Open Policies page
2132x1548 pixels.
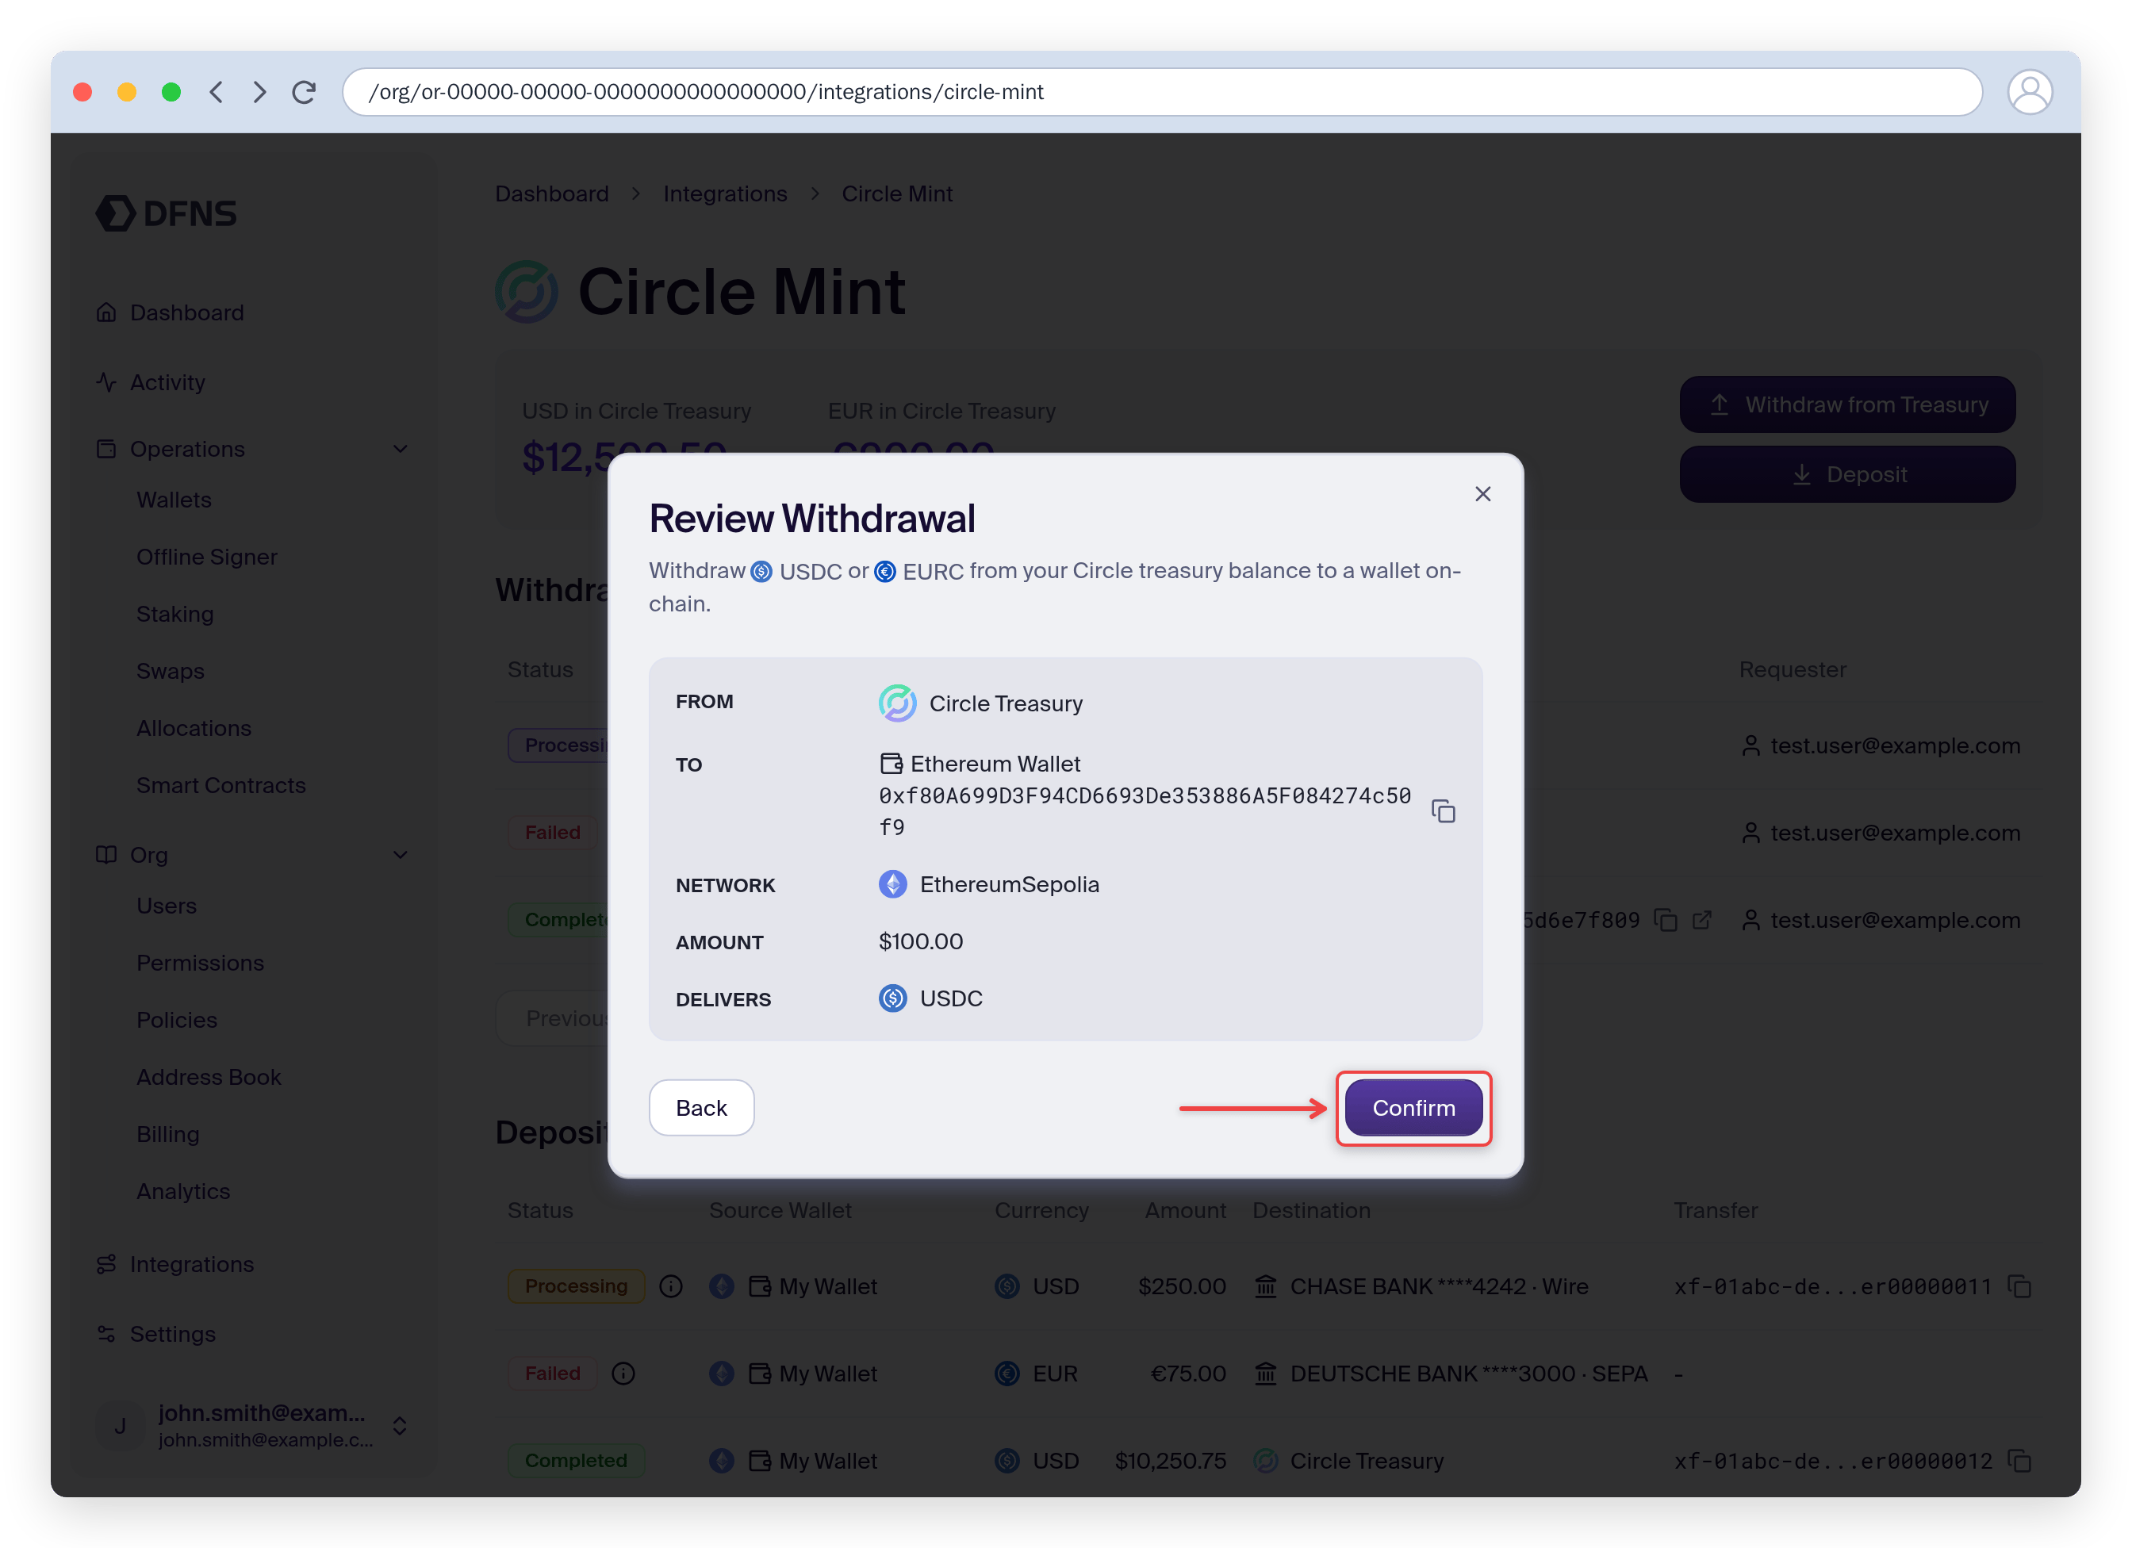coord(177,1020)
